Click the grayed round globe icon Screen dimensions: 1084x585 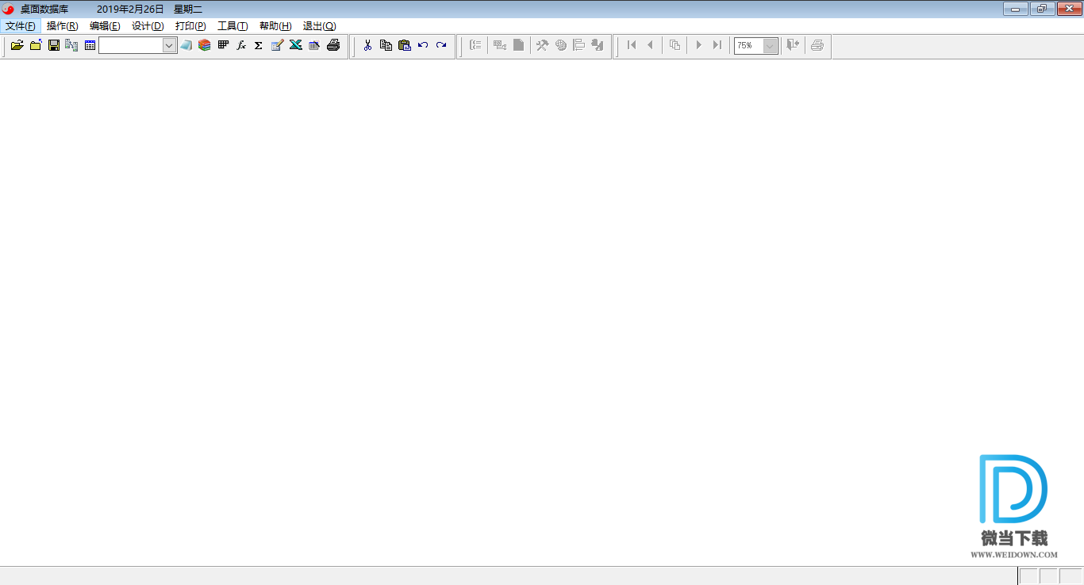click(x=561, y=45)
